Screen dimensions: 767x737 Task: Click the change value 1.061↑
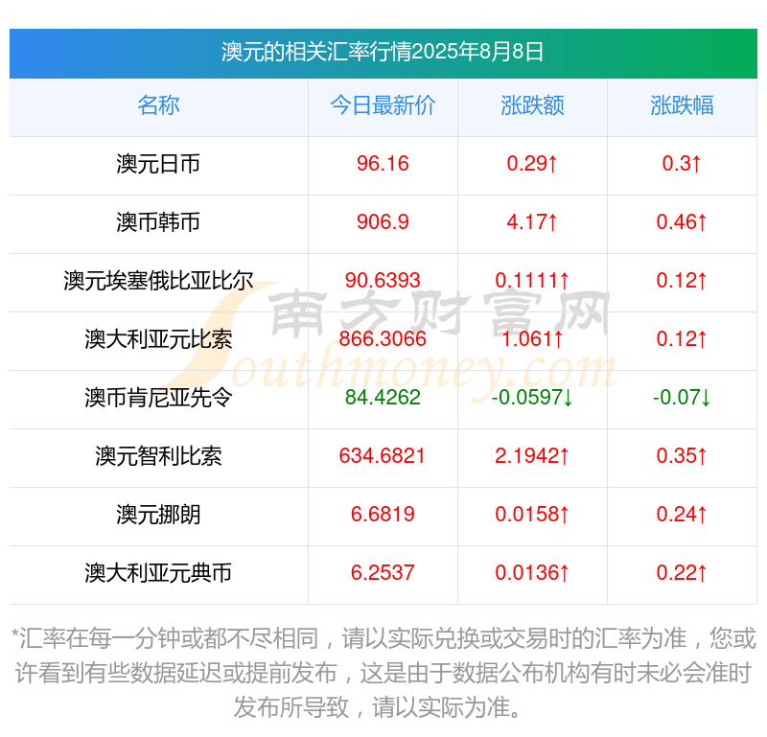pos(532,339)
